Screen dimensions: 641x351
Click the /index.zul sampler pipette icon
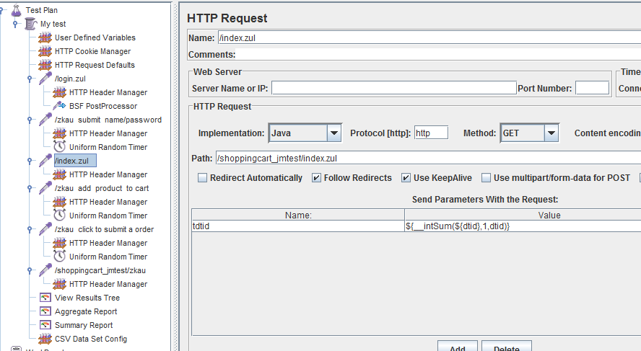pos(45,161)
